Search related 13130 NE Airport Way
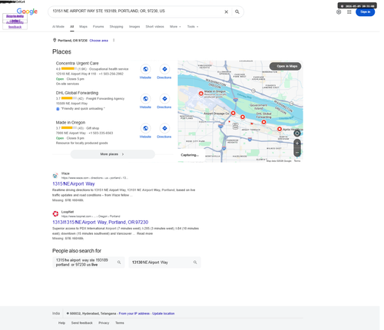 [164, 262]
